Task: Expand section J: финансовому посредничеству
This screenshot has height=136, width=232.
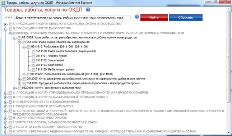Action: (6, 127)
